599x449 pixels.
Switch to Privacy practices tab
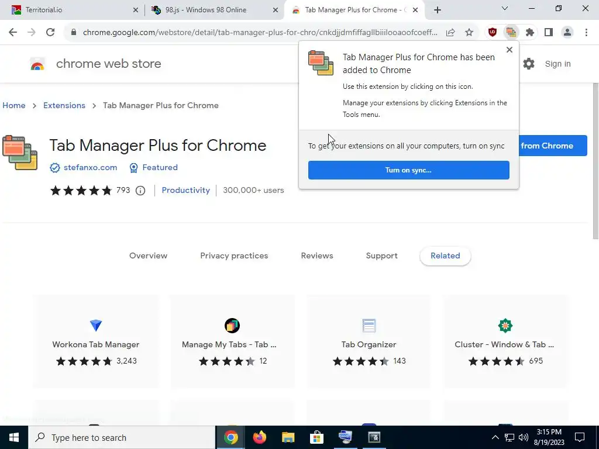234,256
